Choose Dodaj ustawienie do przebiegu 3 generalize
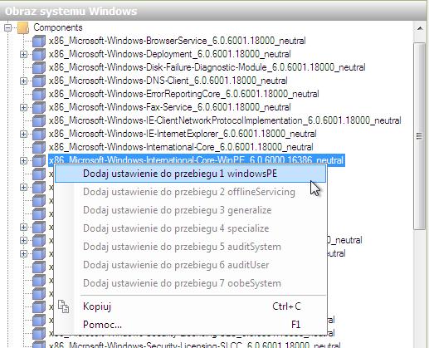Image resolution: width=429 pixels, height=348 pixels. (x=190, y=210)
